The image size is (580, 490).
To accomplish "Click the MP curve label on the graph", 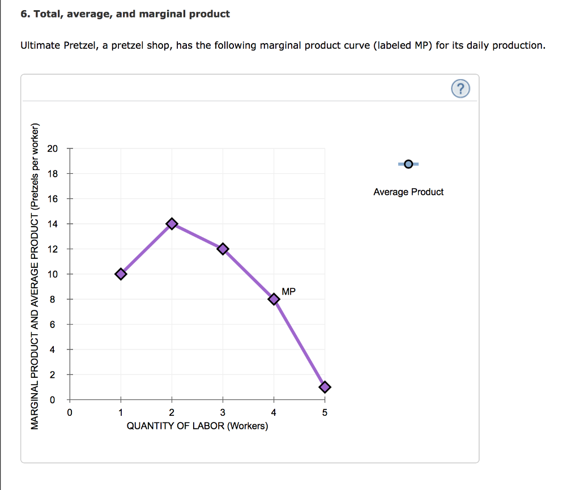I will pos(288,291).
